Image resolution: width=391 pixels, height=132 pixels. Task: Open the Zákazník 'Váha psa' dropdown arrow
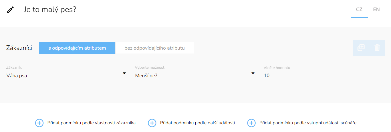point(124,73)
